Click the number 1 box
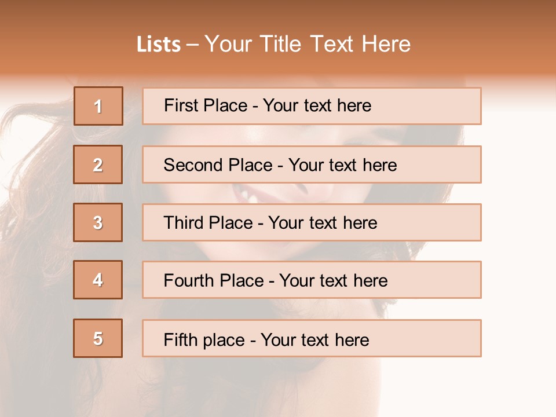The image size is (556, 417). 98,106
